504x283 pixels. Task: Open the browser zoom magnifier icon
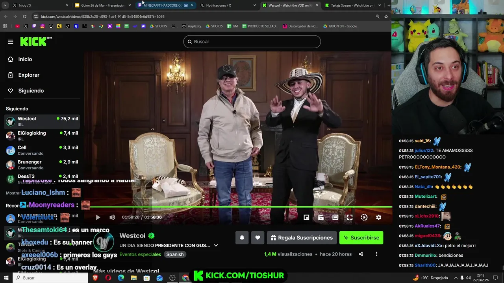378,17
